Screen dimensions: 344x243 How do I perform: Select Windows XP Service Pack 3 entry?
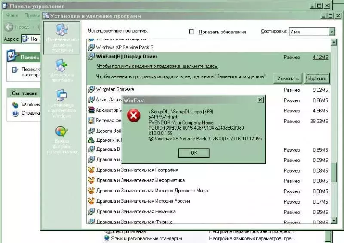(x=209, y=47)
